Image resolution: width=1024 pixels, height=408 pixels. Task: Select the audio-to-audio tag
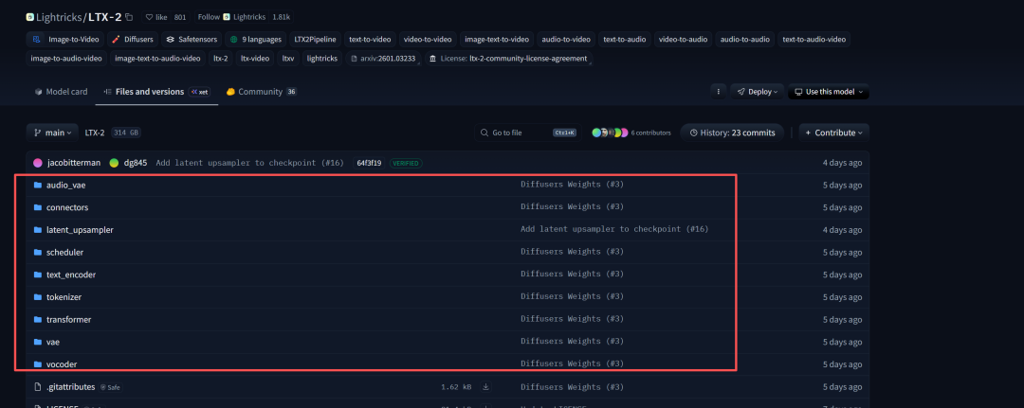coord(744,39)
